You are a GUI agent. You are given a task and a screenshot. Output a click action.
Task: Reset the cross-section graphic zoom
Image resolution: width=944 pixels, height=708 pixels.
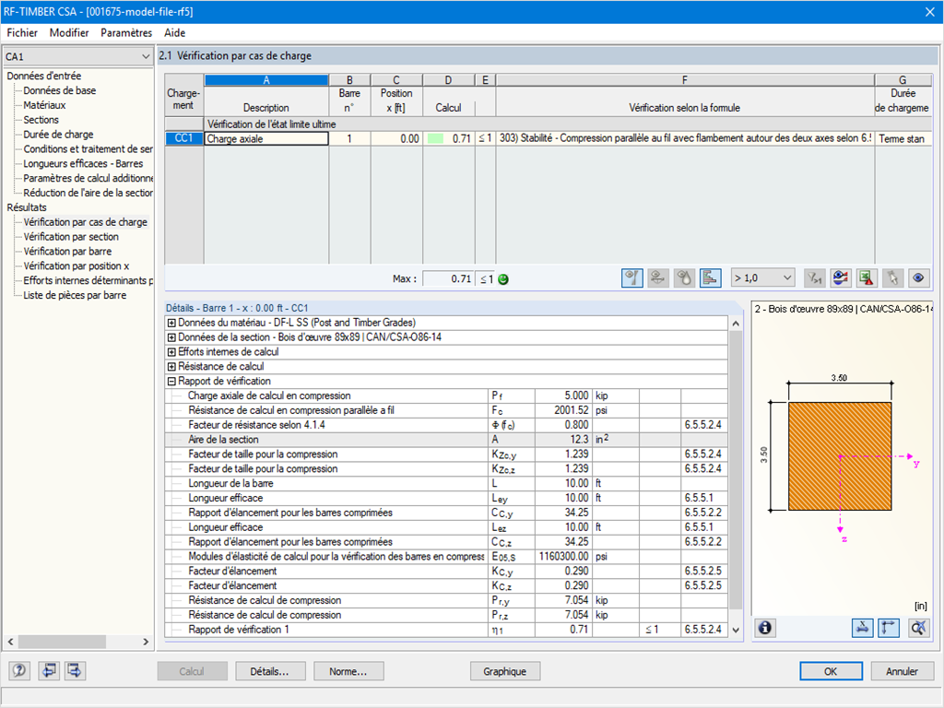click(918, 628)
